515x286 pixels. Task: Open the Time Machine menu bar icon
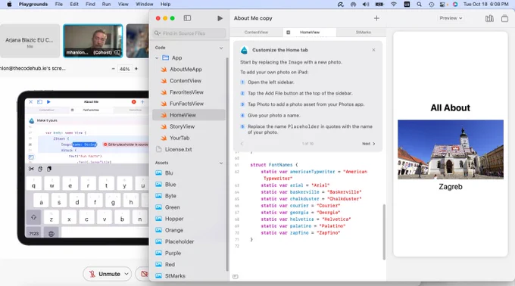point(431,5)
